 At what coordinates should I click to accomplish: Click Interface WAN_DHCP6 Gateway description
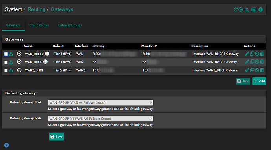[216, 54]
